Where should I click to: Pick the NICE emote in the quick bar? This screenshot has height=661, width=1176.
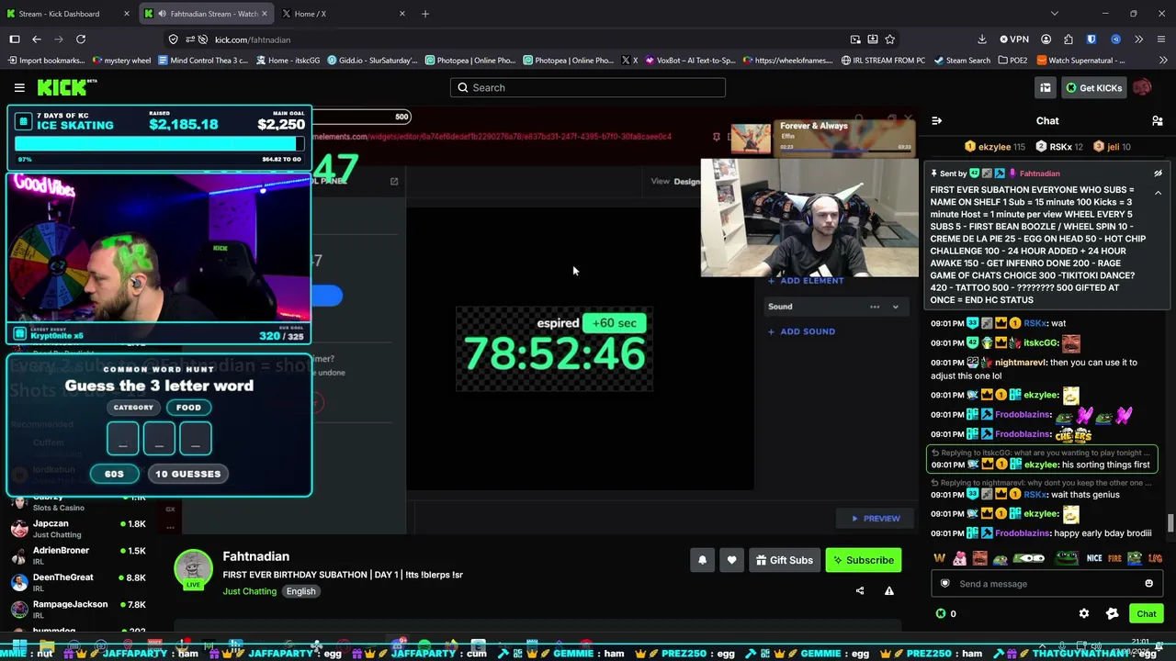(x=1094, y=558)
